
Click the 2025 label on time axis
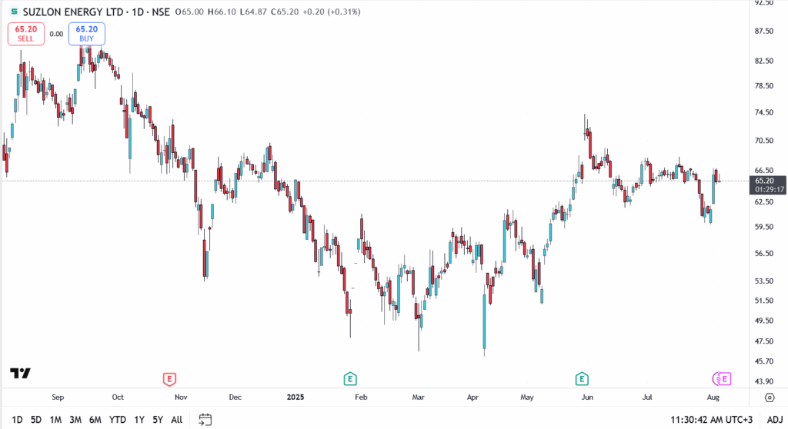click(295, 397)
